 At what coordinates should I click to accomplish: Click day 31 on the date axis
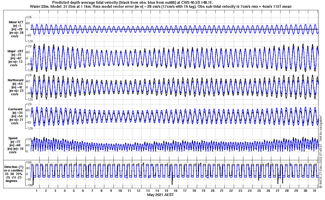(314, 191)
